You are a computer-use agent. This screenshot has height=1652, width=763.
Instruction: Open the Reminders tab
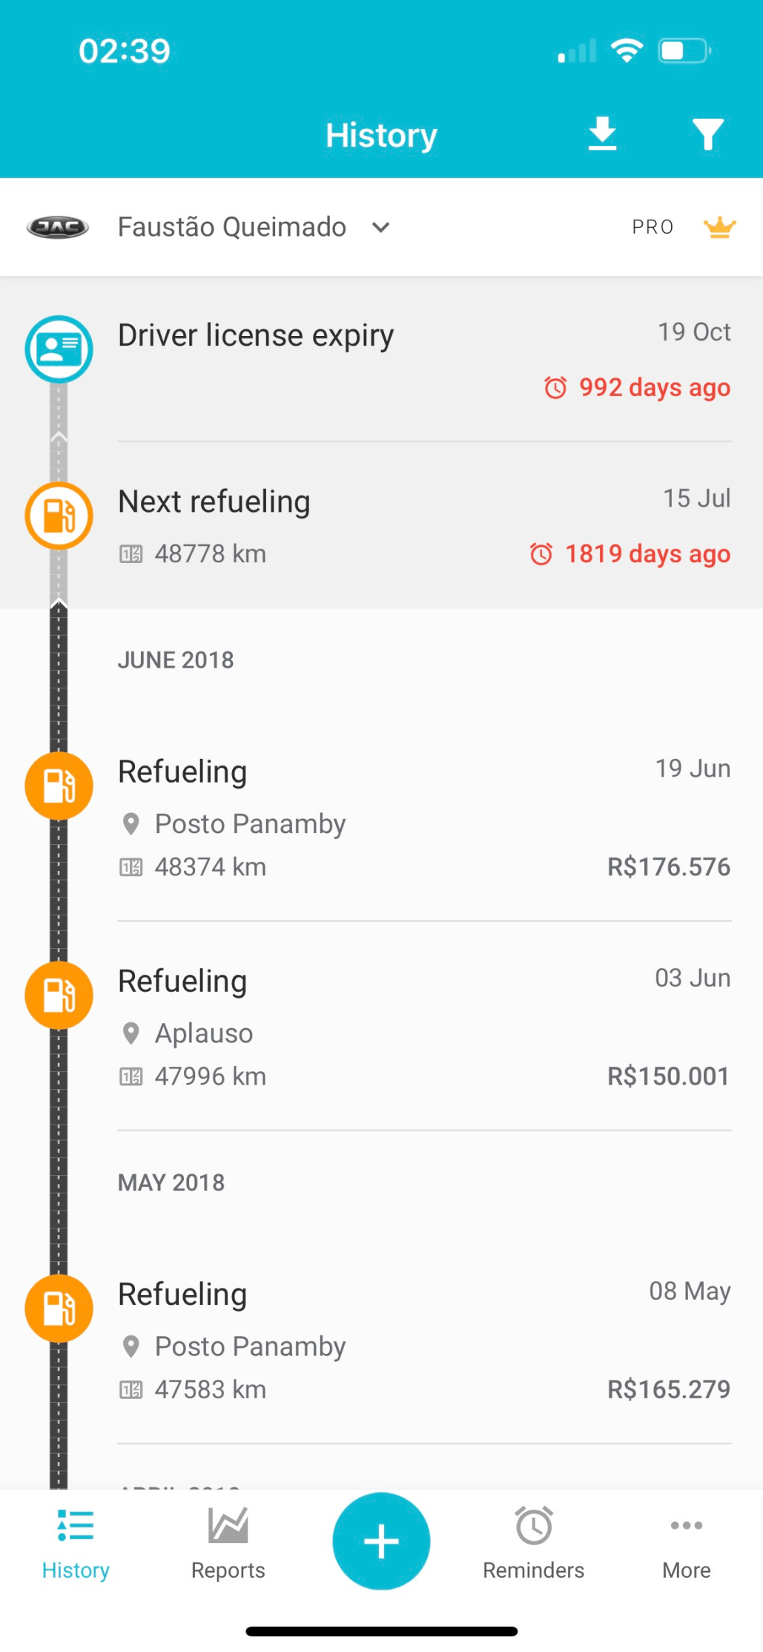(533, 1542)
